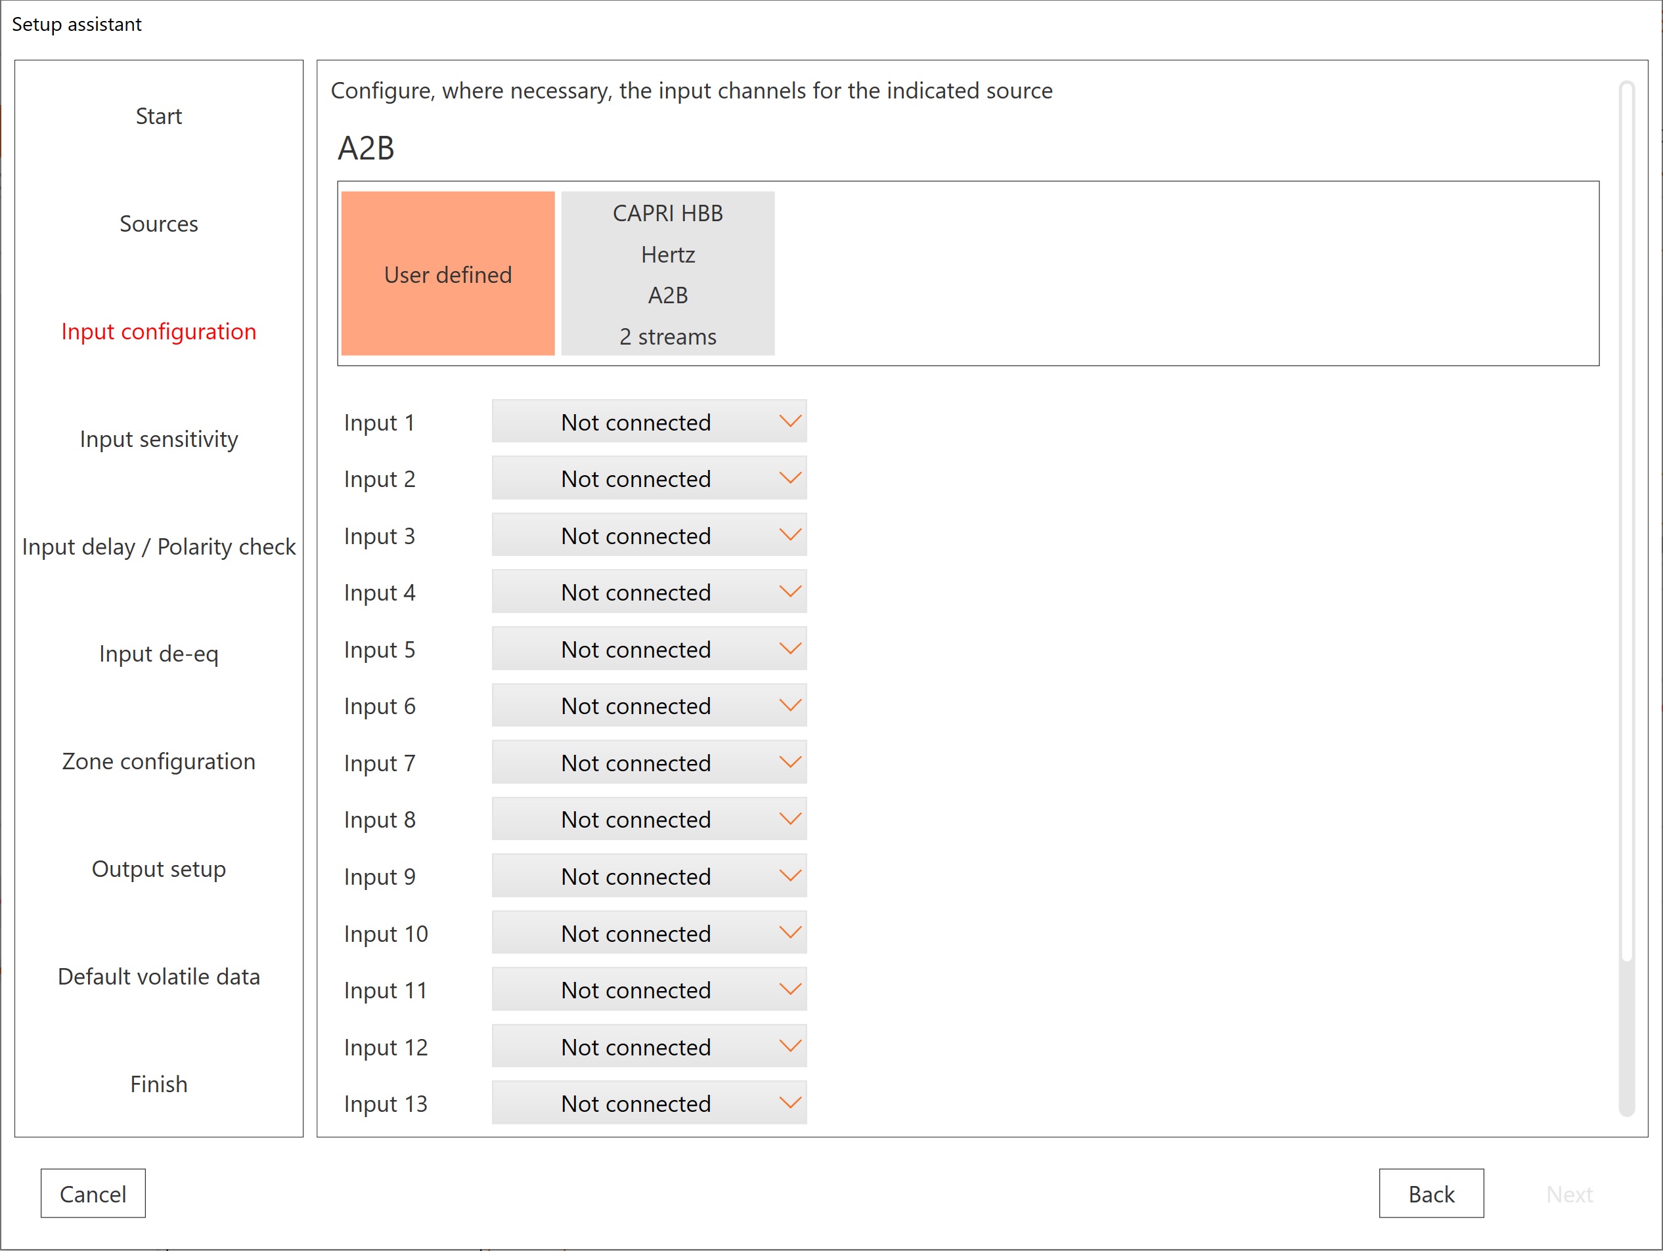Expand the Input 2 Not connected dropdown
This screenshot has height=1251, width=1663.
pos(649,478)
